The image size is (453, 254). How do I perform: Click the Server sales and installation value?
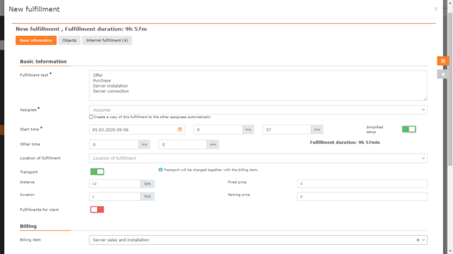click(121, 240)
